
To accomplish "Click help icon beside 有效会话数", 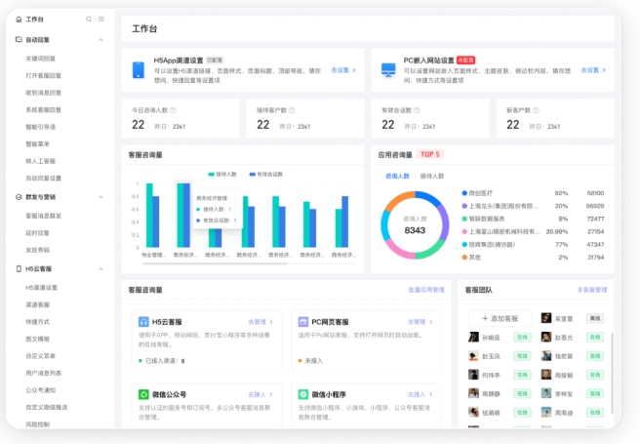I will pyautogui.click(x=417, y=110).
